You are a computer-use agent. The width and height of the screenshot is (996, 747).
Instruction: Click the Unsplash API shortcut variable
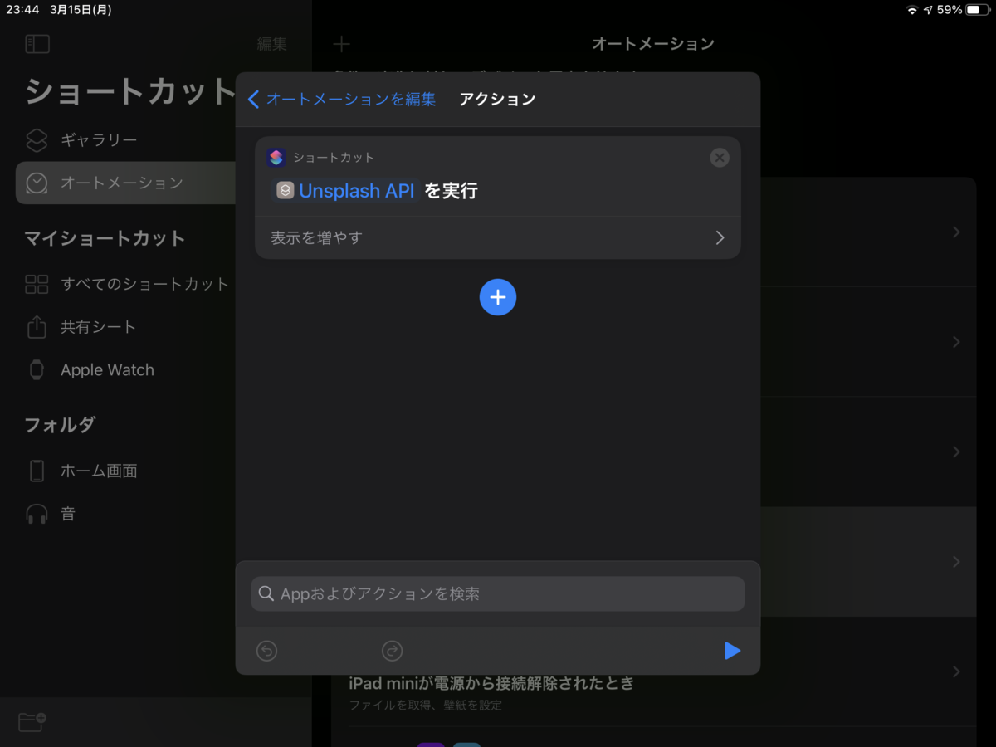click(x=345, y=191)
